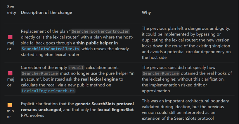
Task: Click the red major severity square in first row
Action: point(10,37)
